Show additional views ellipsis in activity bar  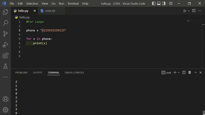5,77
